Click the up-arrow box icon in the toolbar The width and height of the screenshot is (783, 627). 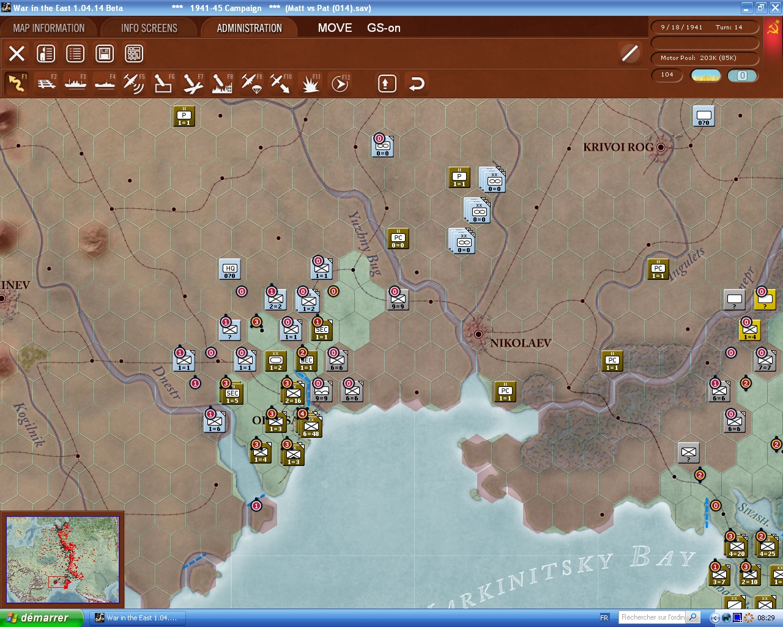coord(387,83)
